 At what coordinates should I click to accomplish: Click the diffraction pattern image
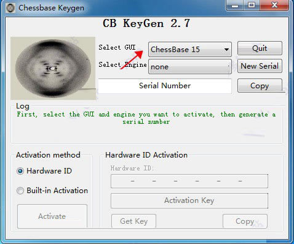pyautogui.click(x=53, y=68)
